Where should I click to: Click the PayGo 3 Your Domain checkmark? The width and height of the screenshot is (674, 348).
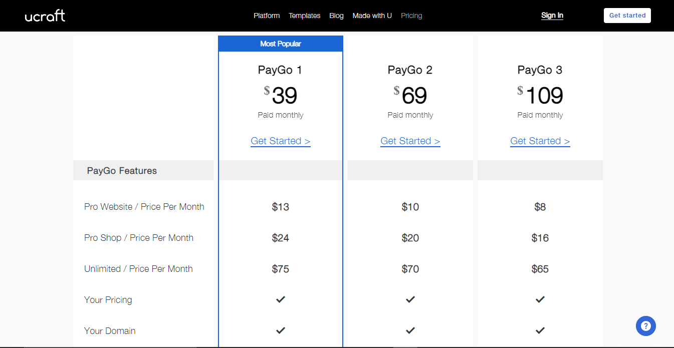[540, 330]
